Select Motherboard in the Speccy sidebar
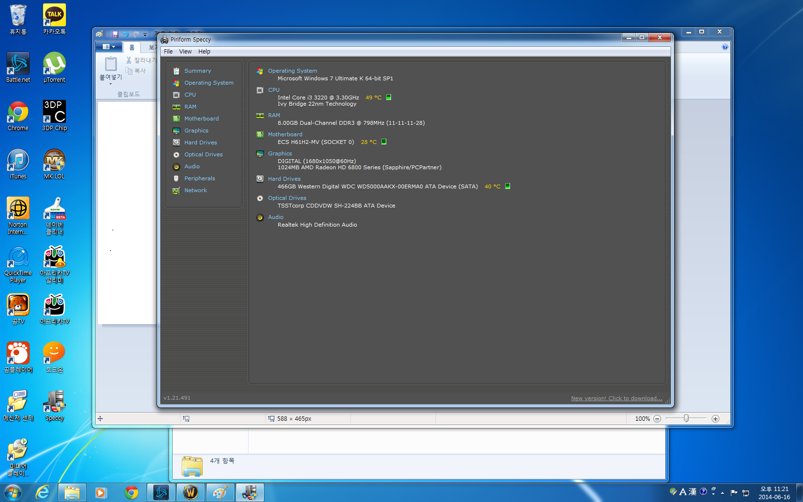The width and height of the screenshot is (803, 502). pyautogui.click(x=202, y=119)
